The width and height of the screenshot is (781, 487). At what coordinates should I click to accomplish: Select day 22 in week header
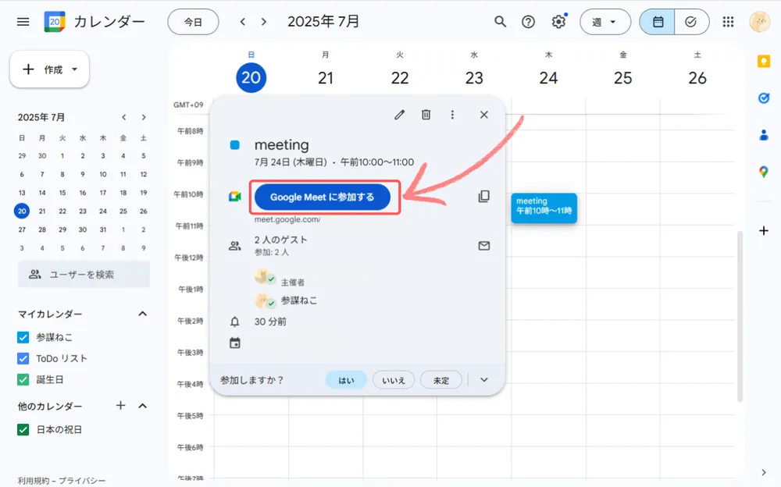[400, 78]
